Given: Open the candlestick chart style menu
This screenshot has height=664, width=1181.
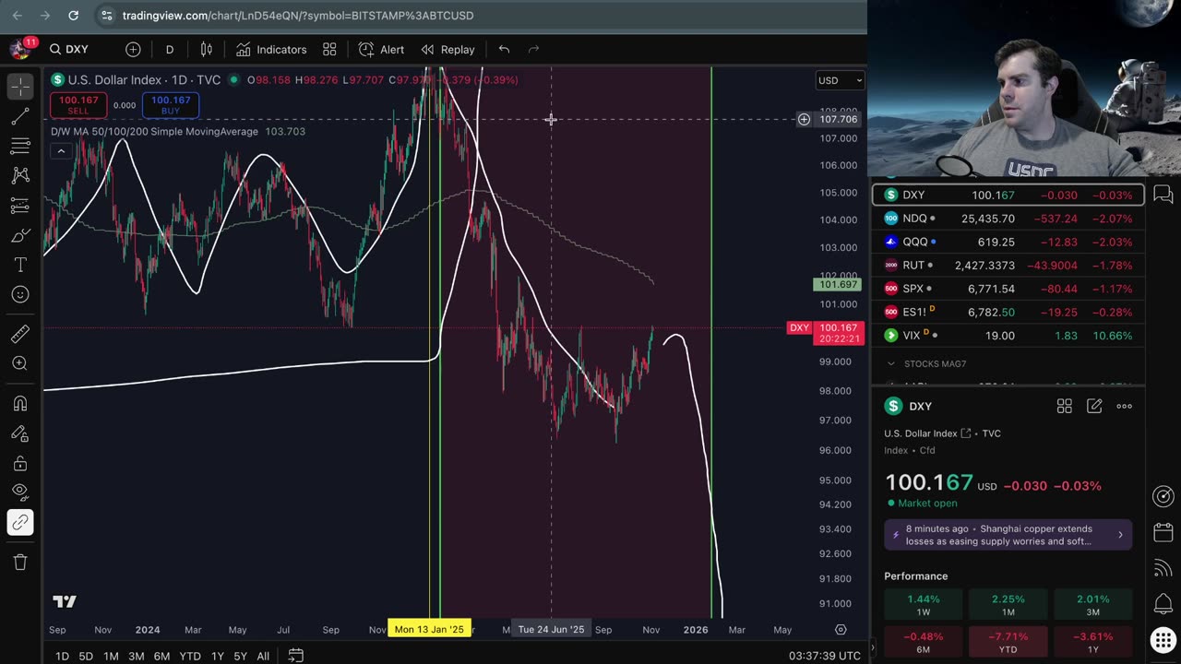Looking at the screenshot, I should tap(207, 49).
